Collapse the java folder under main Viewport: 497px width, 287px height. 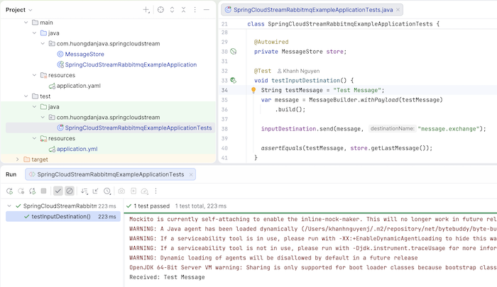(34, 33)
